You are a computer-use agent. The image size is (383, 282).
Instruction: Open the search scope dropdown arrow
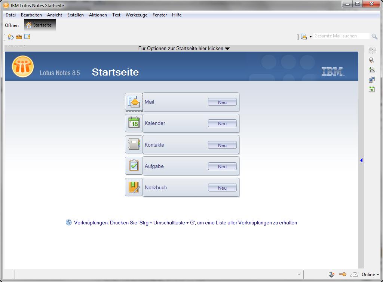tap(310, 37)
